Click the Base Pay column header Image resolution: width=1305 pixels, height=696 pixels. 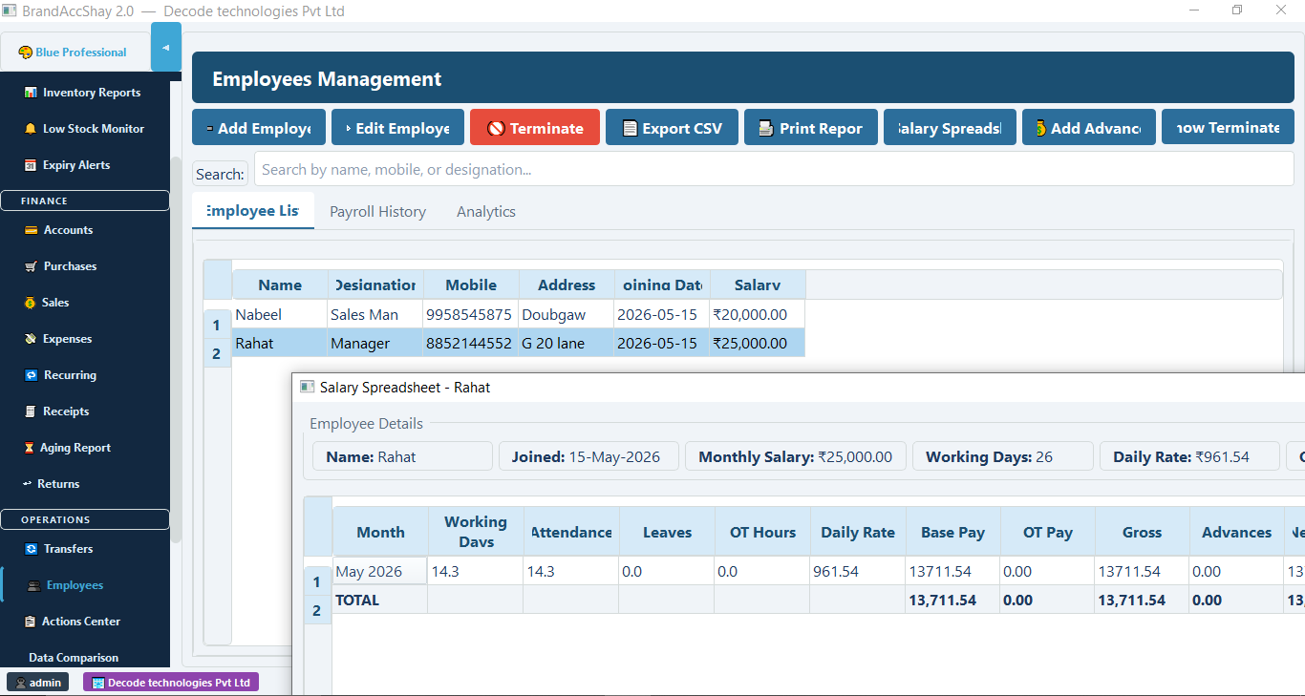[952, 532]
